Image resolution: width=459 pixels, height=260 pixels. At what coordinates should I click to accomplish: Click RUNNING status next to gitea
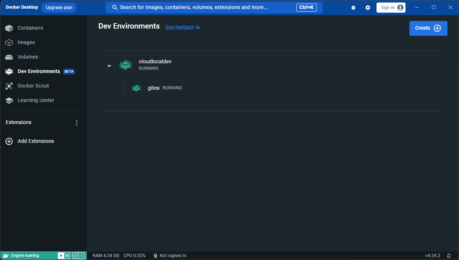172,88
